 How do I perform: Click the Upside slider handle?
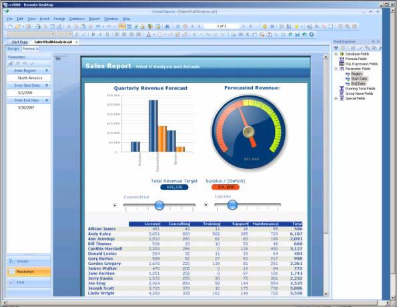pyautogui.click(x=232, y=205)
